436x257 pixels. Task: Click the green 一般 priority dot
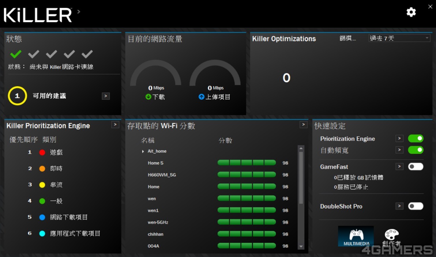pyautogui.click(x=42, y=201)
